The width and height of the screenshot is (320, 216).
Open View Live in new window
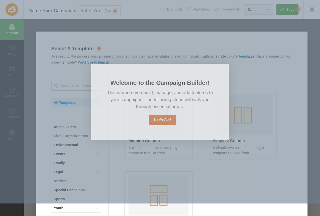(198, 9)
